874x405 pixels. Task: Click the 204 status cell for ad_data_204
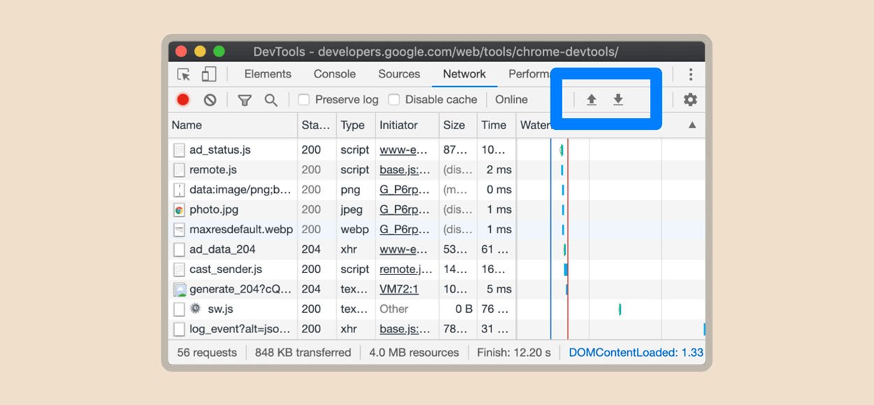tap(311, 249)
